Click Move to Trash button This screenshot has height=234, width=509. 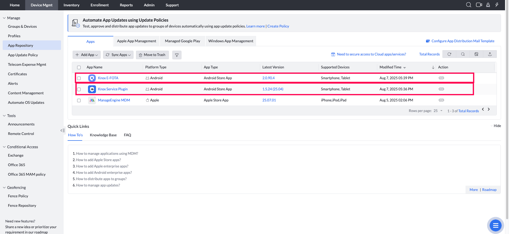point(152,55)
